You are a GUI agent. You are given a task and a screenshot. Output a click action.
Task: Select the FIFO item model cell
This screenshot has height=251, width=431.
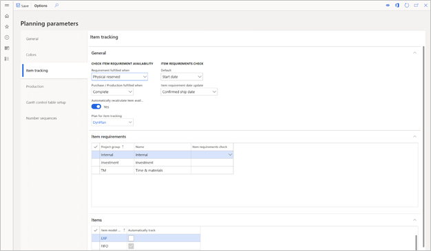pyautogui.click(x=113, y=246)
